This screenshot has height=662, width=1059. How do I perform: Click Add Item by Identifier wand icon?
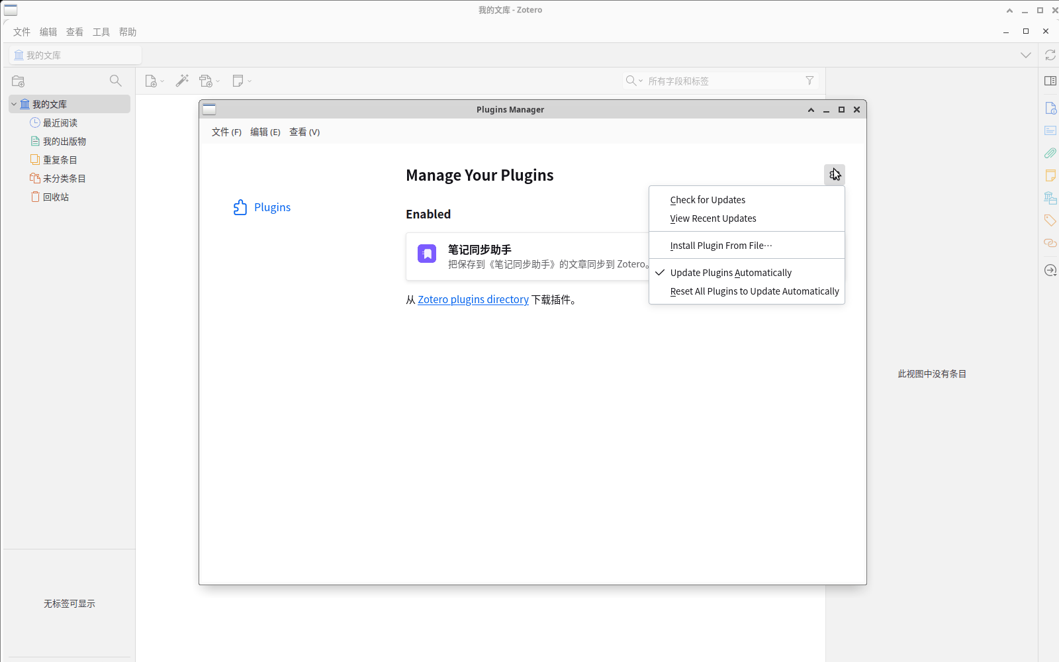pos(182,81)
